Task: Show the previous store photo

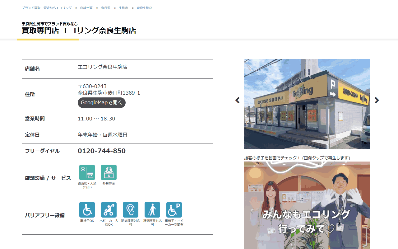Action: (238, 100)
